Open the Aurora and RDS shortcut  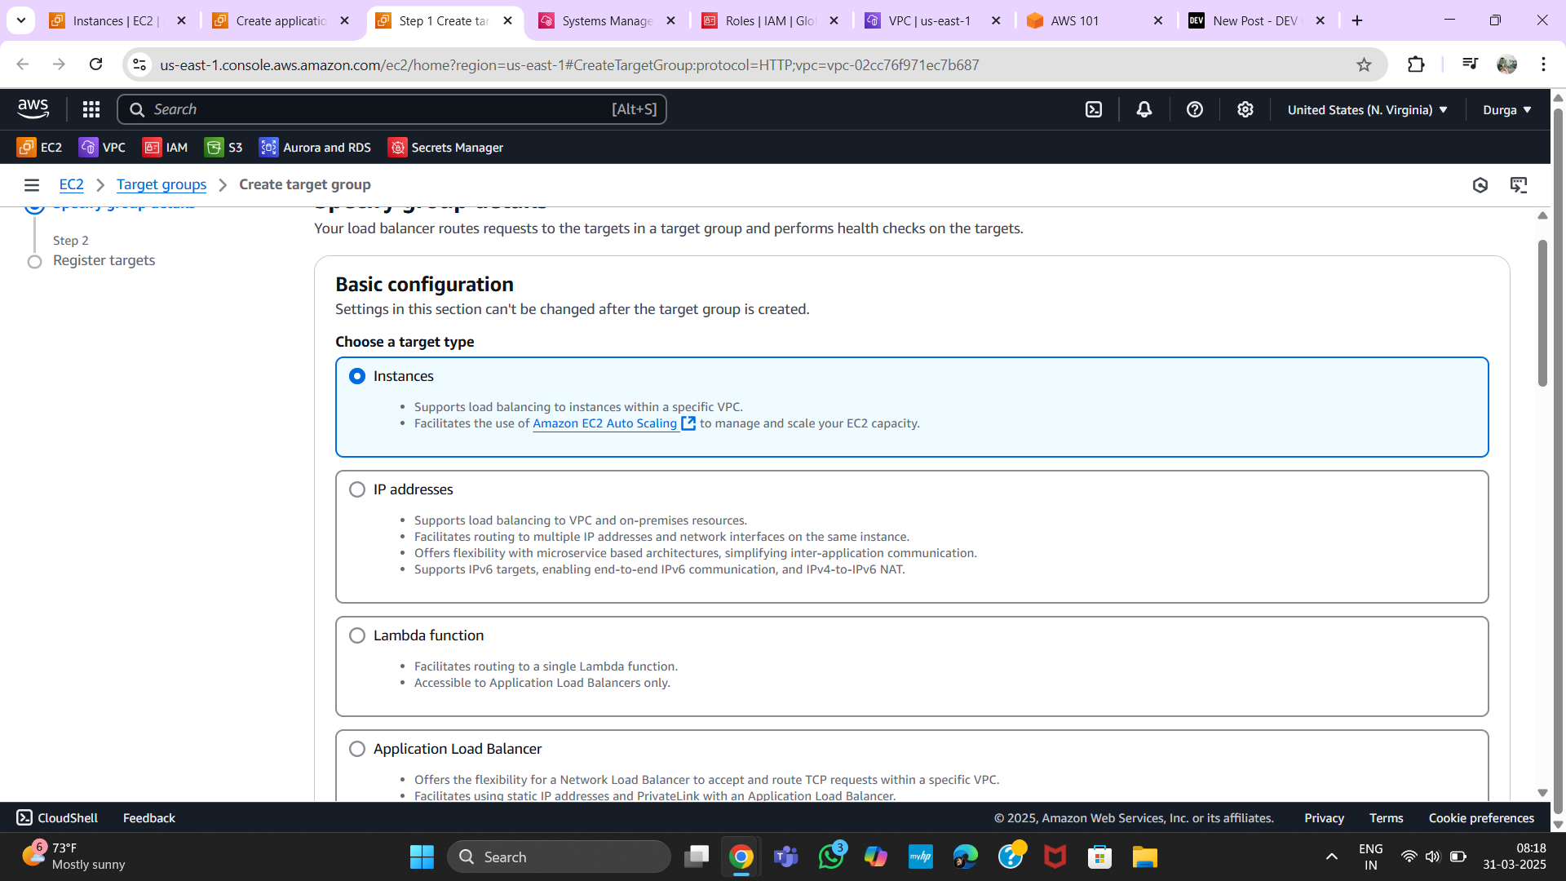click(x=315, y=148)
